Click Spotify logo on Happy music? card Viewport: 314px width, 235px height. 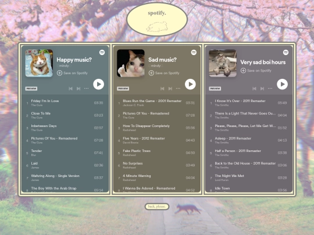[x=102, y=52]
